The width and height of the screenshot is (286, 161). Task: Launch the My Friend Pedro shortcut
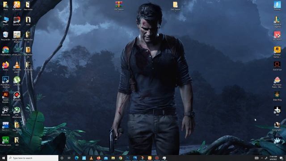277,82
